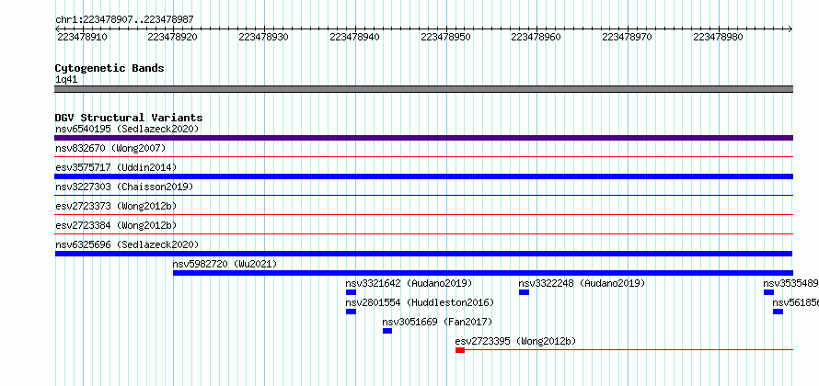Open the nsv2801554 (Huddleston2016) label
This screenshot has width=819, height=386.
(420, 302)
